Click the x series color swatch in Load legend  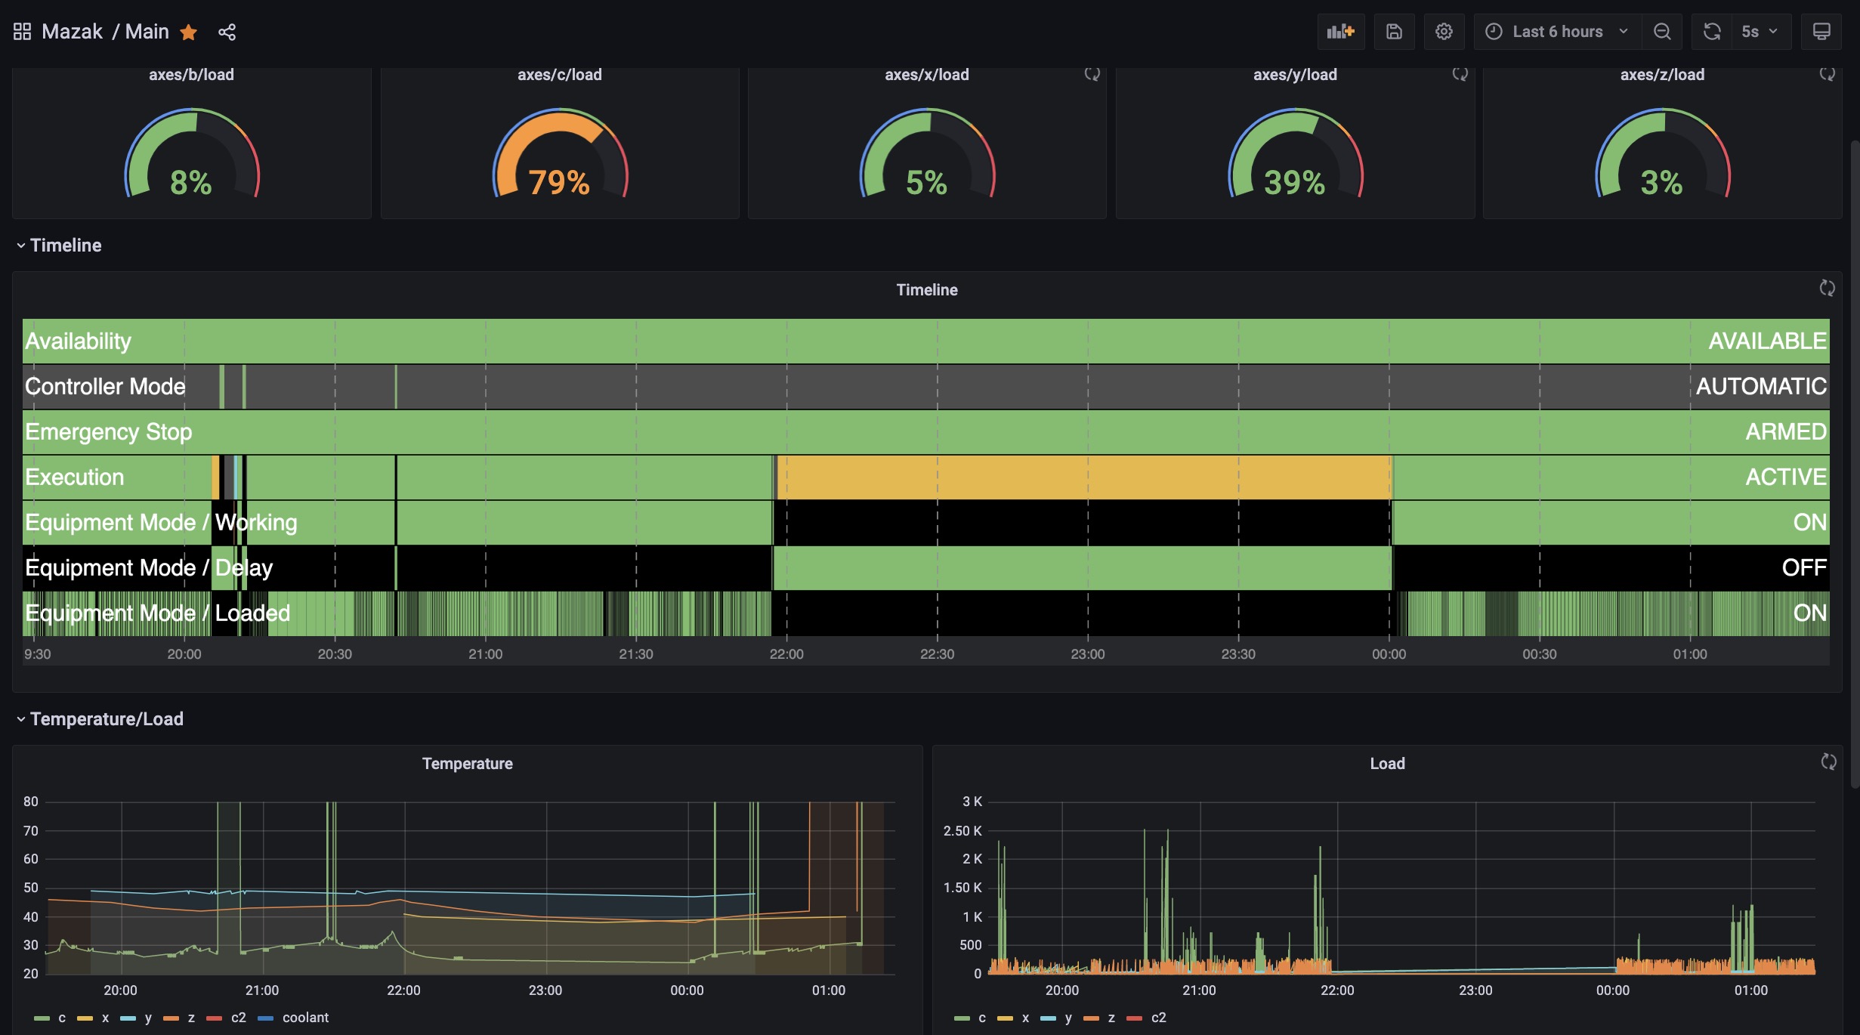(x=1005, y=1018)
